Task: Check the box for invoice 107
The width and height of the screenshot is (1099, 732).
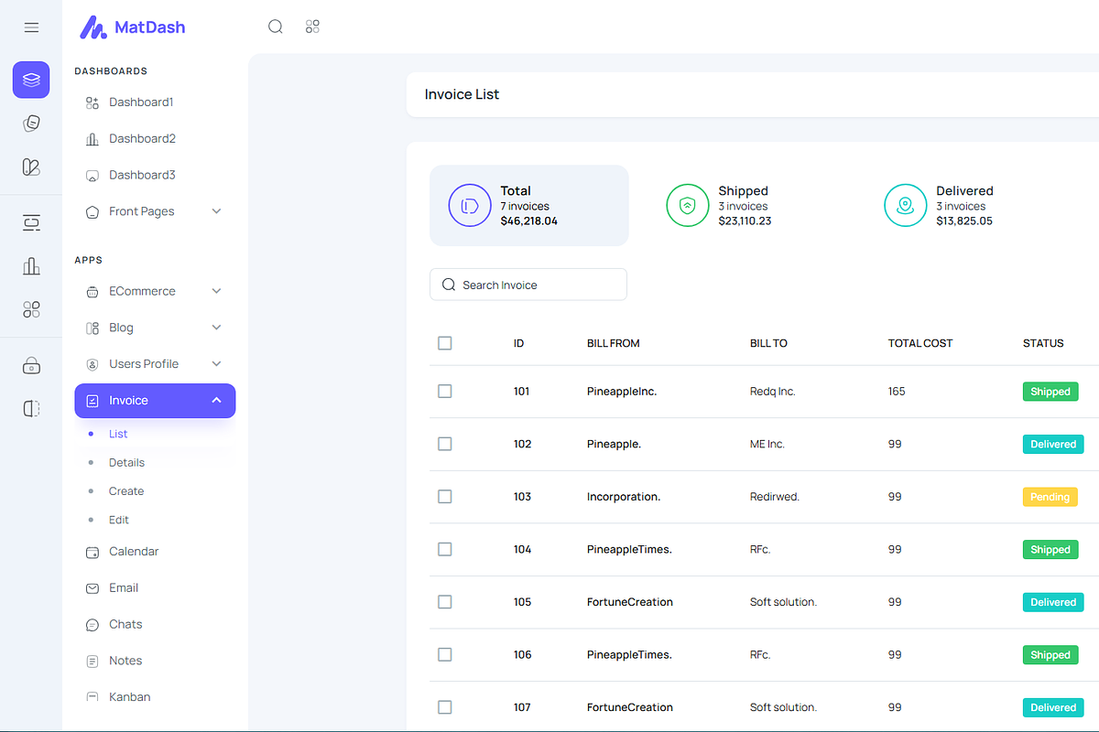Action: coord(445,706)
